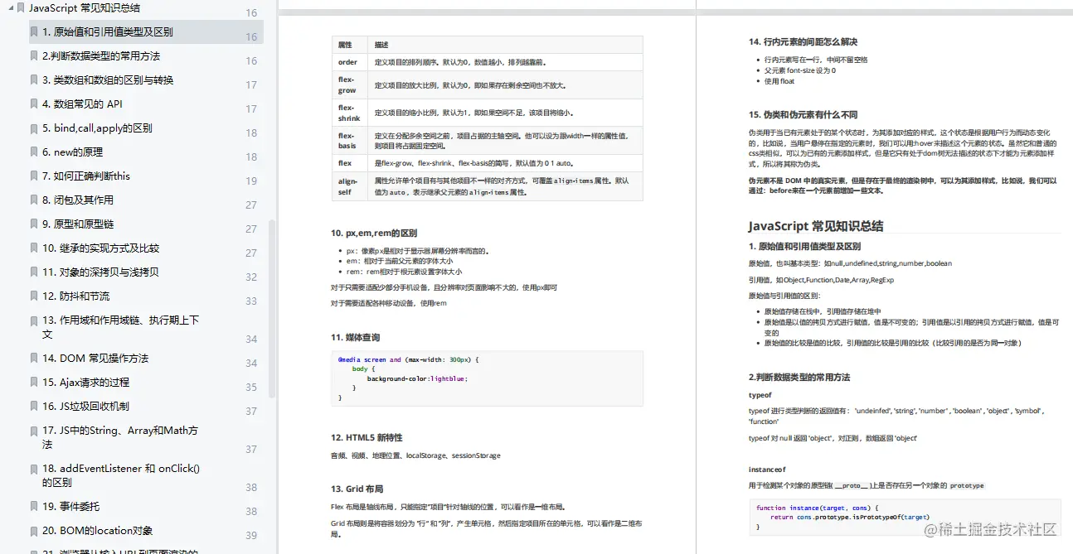Click heading 14. 行内元素的间距怎么解决

pos(803,41)
